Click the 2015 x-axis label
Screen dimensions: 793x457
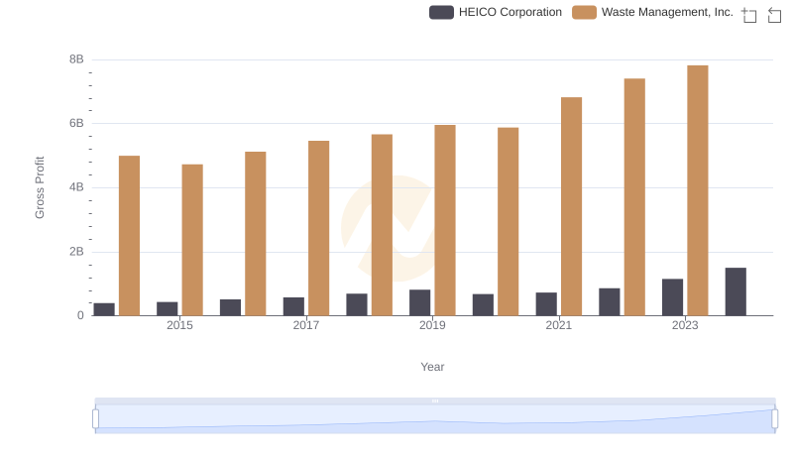[179, 325]
